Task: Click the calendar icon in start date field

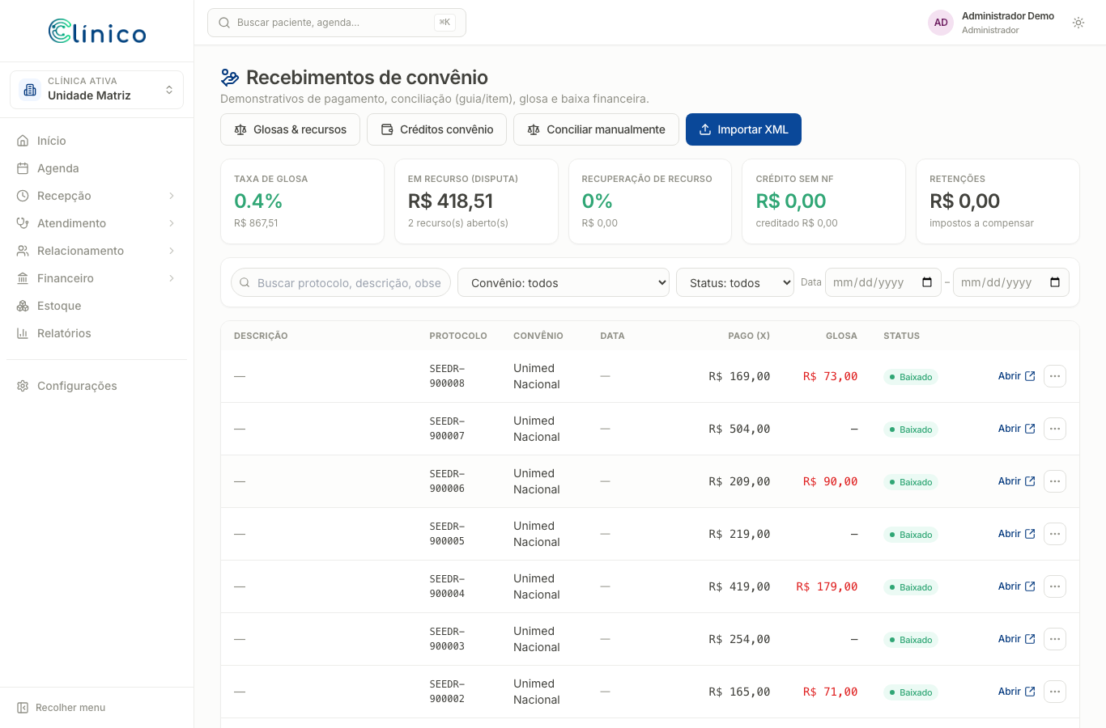Action: 927,282
